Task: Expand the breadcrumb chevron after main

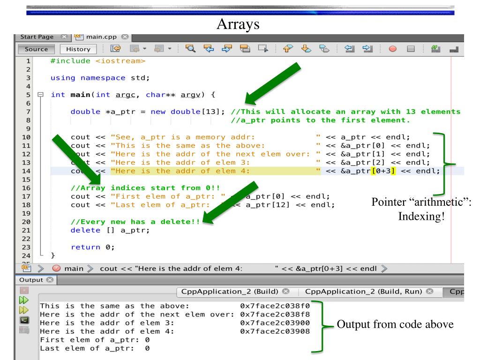Action: (x=90, y=269)
